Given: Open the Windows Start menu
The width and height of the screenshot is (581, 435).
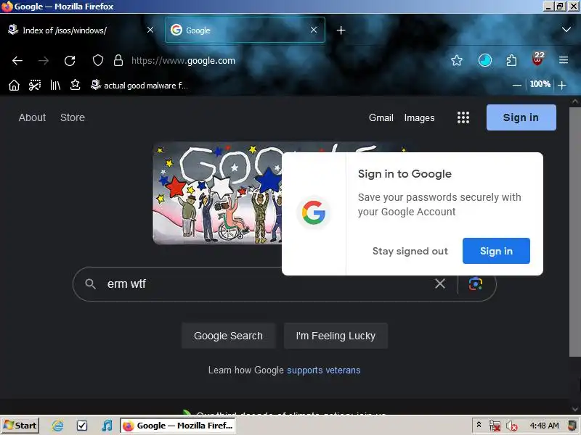Looking at the screenshot, I should (x=20, y=426).
